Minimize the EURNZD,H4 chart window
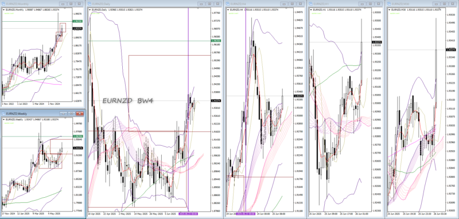Image resolution: width=459 pixels, height=219 pixels. tap(285, 4)
